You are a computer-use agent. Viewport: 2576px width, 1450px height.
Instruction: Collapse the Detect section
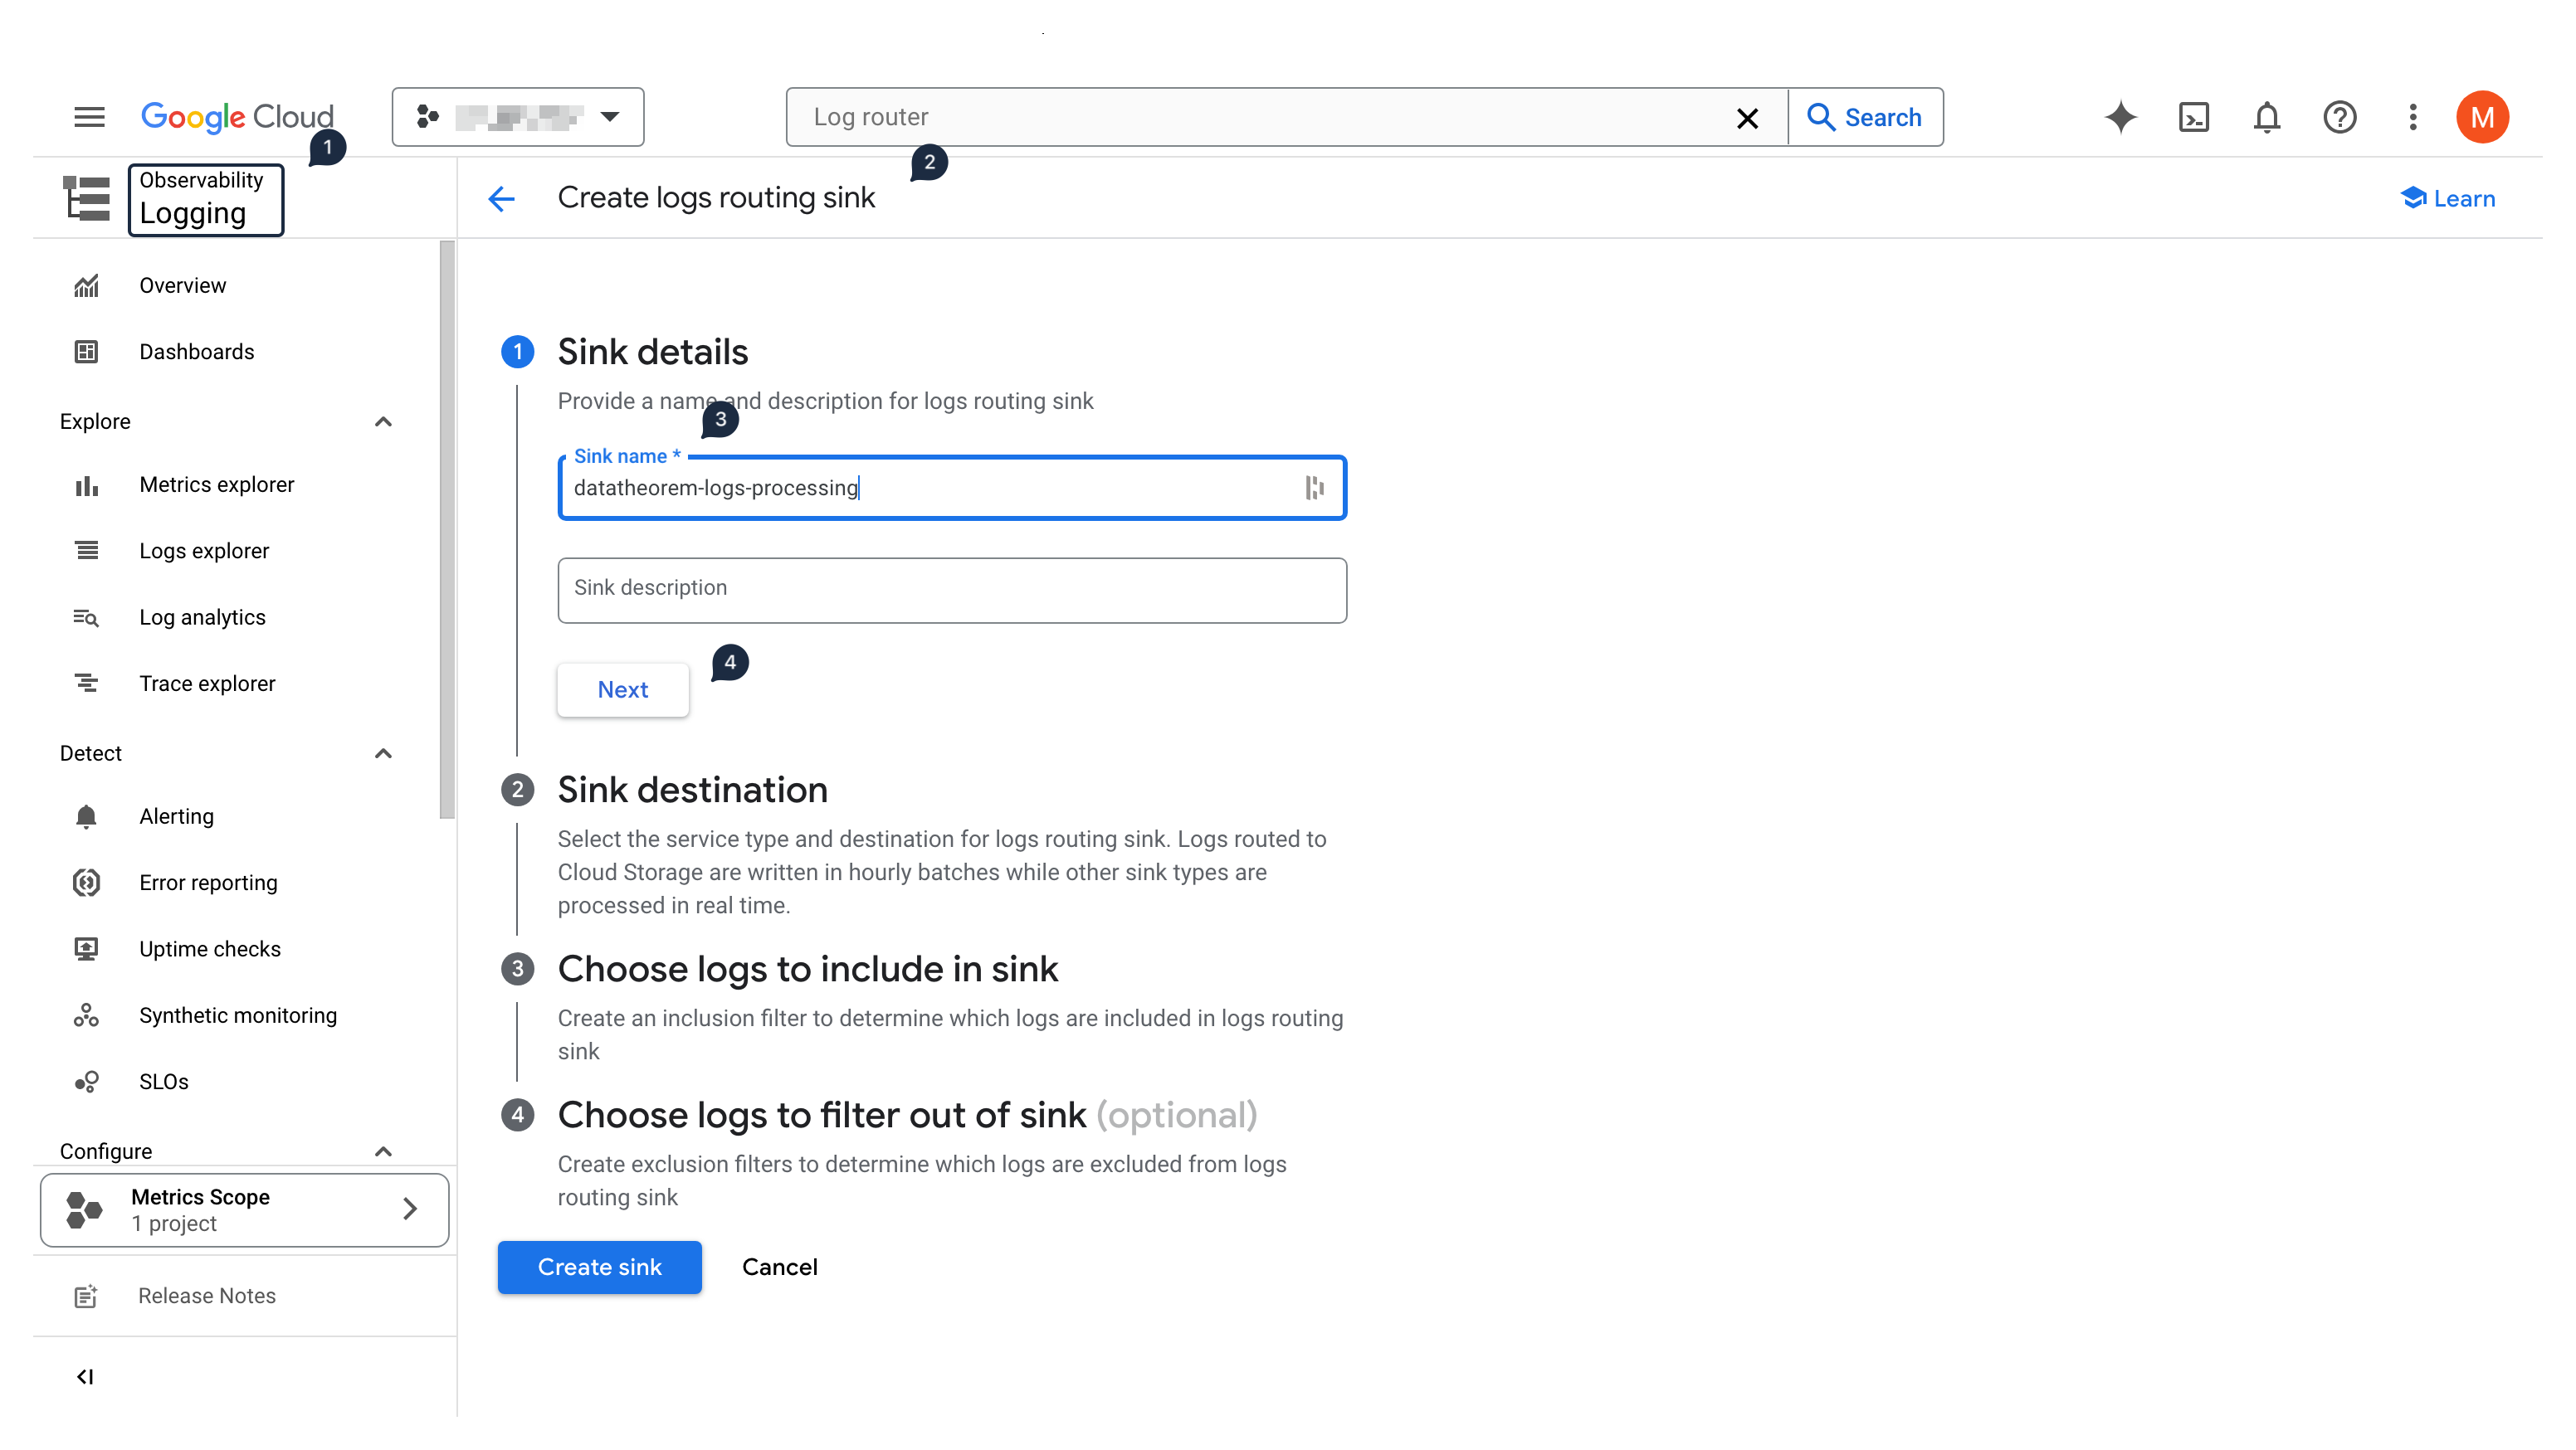click(383, 753)
